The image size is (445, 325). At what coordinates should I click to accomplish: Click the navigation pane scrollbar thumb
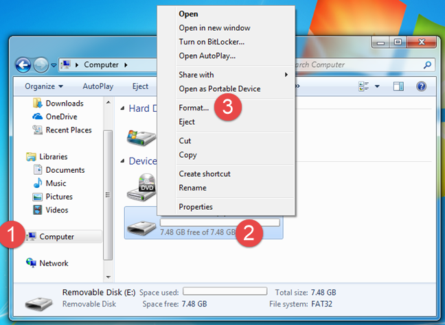pyautogui.click(x=108, y=195)
